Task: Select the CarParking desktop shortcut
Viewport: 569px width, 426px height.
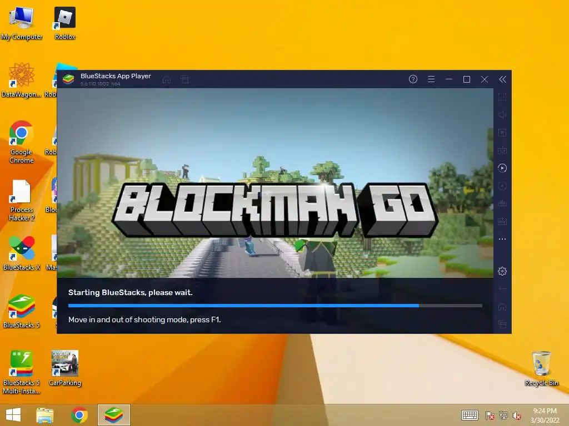Action: point(65,368)
